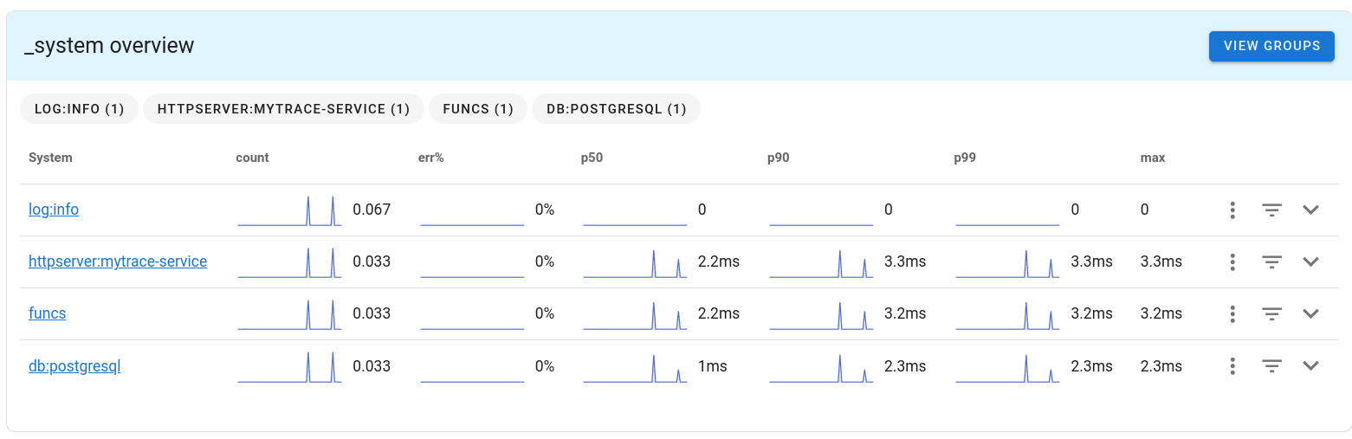
Task: Select the HTTPSERVER:MYTRACE-SERVICE (1) chip
Action: 283,109
